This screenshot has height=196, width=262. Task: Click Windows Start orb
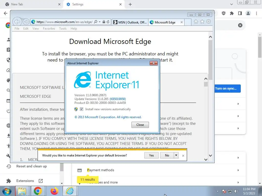point(7,191)
